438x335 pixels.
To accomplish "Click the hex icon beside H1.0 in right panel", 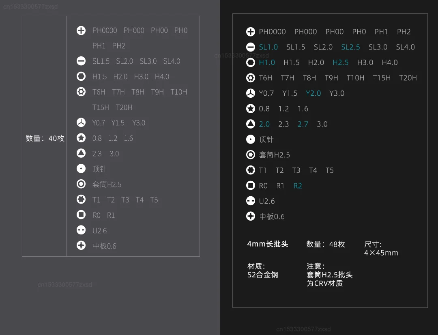I will 251,62.
